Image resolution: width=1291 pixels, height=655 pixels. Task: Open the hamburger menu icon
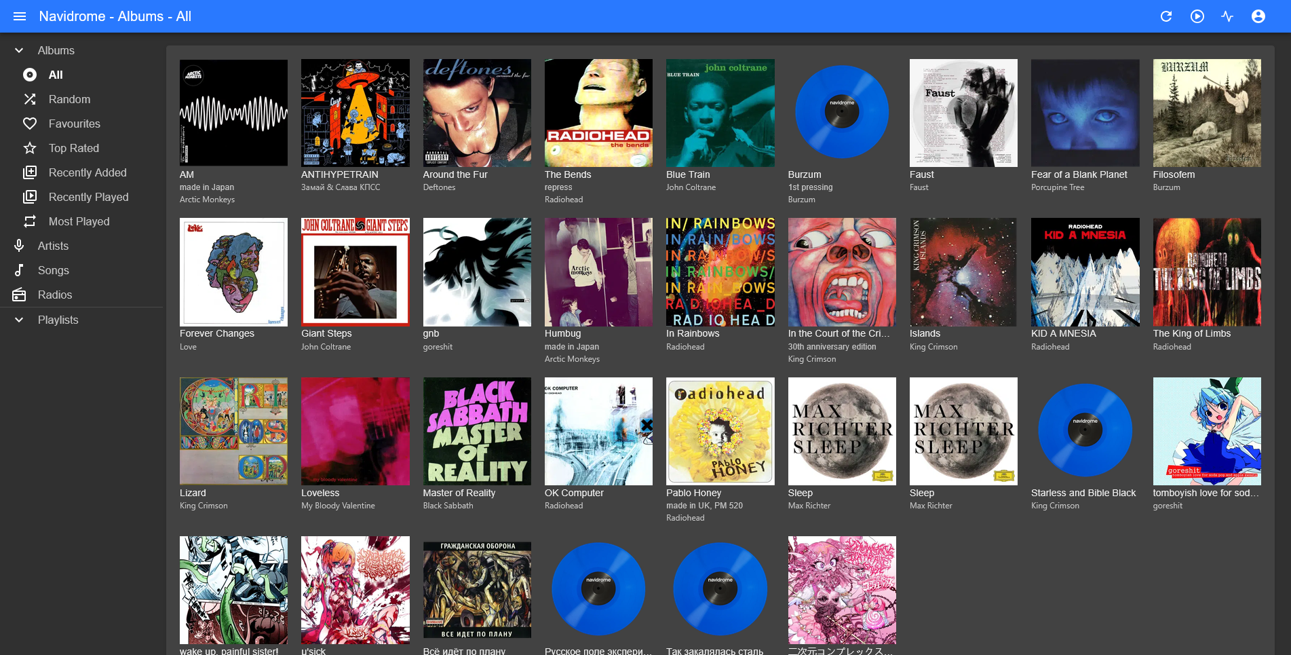pyautogui.click(x=20, y=16)
